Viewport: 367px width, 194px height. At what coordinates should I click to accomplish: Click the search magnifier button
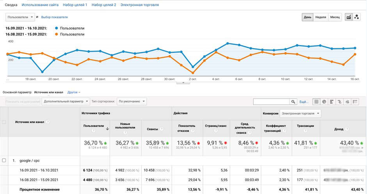click(293, 101)
